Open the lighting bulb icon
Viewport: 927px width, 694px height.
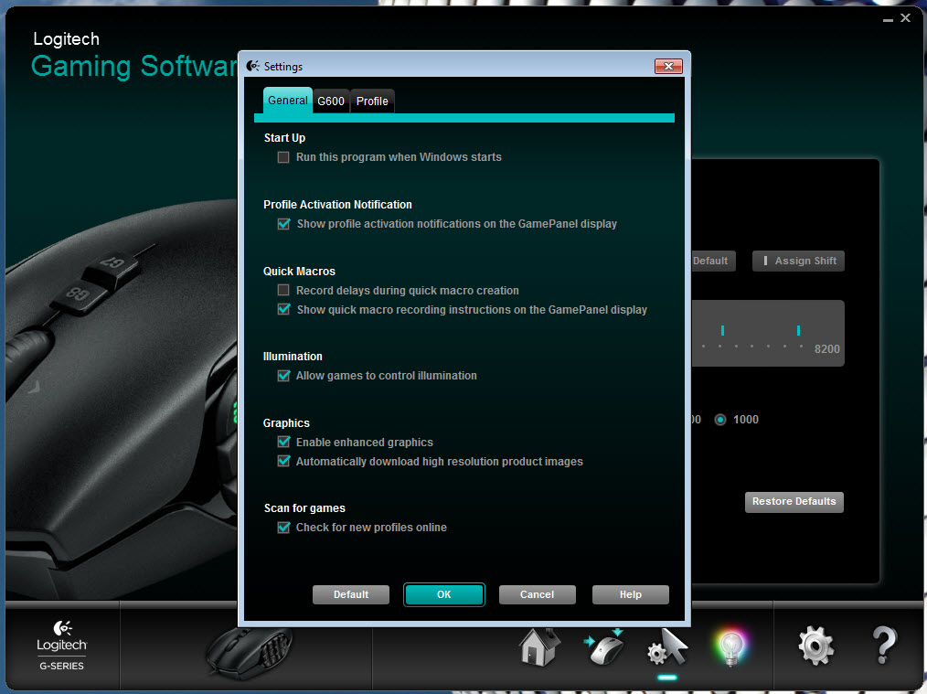pos(730,648)
